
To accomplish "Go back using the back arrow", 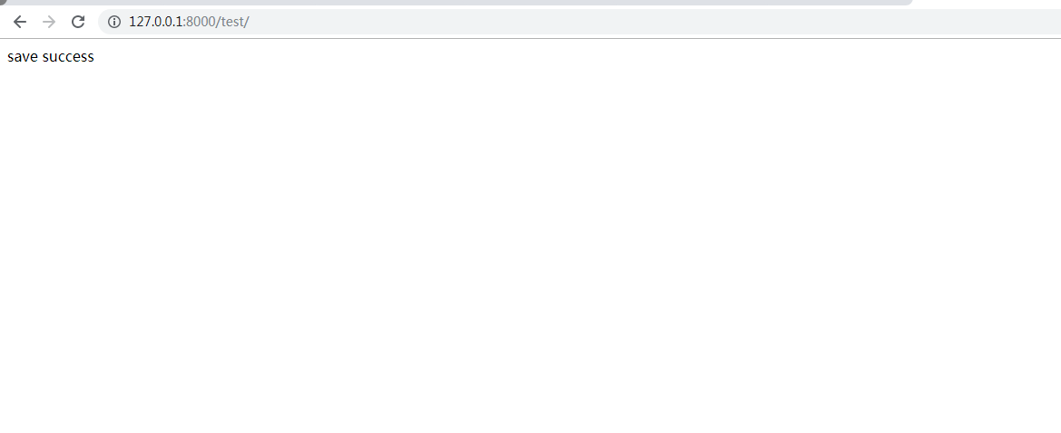I will tap(20, 22).
